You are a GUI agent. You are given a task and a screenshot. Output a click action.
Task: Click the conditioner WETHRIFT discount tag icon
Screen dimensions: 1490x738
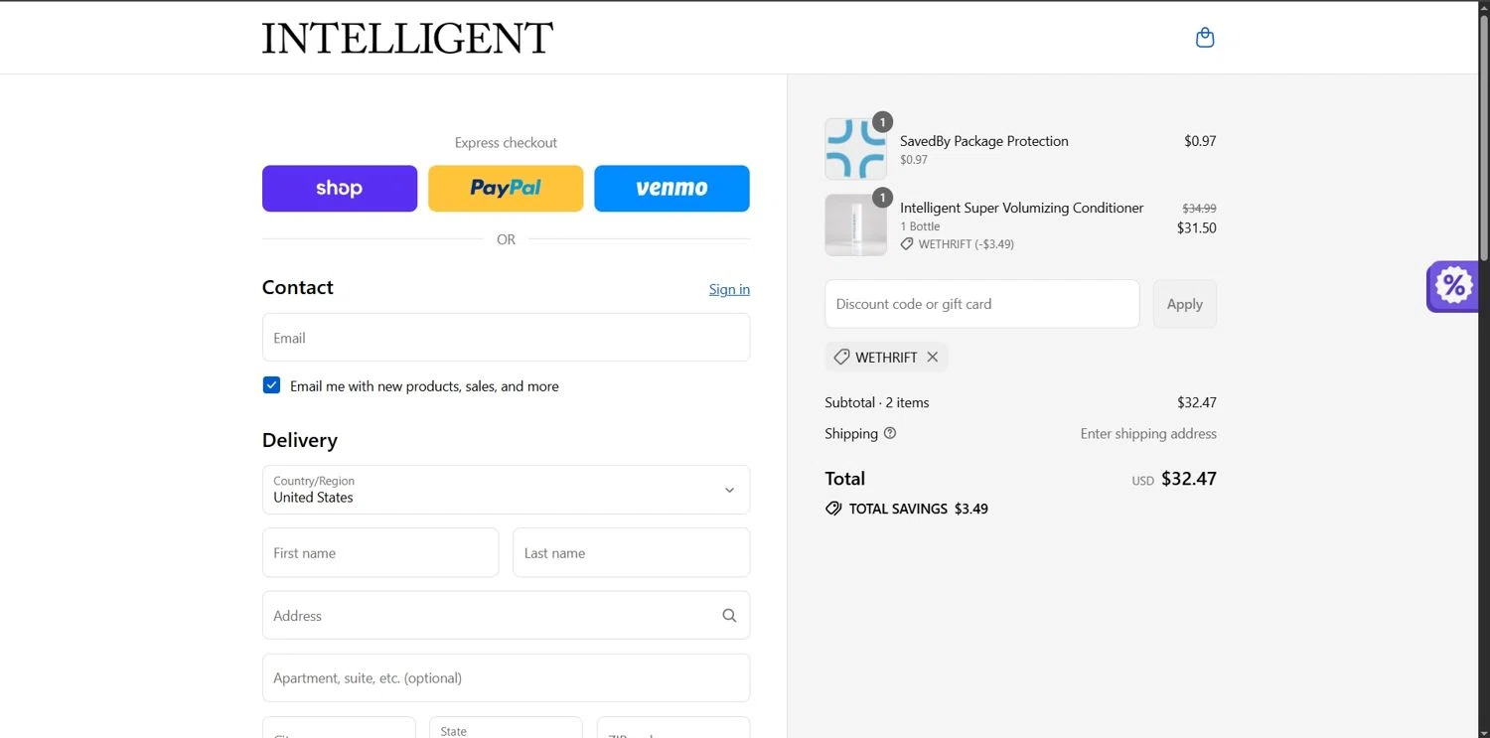point(907,243)
